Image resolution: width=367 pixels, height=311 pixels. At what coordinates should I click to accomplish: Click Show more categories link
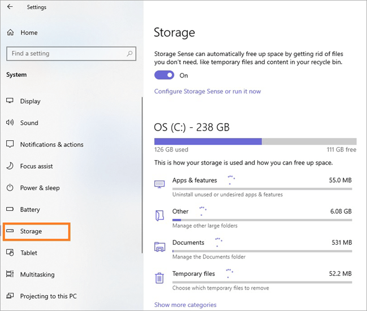point(185,305)
